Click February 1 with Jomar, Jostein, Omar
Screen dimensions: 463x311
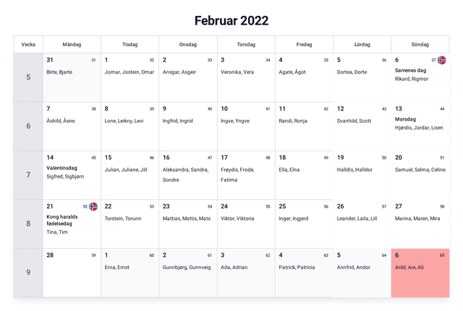click(x=129, y=77)
